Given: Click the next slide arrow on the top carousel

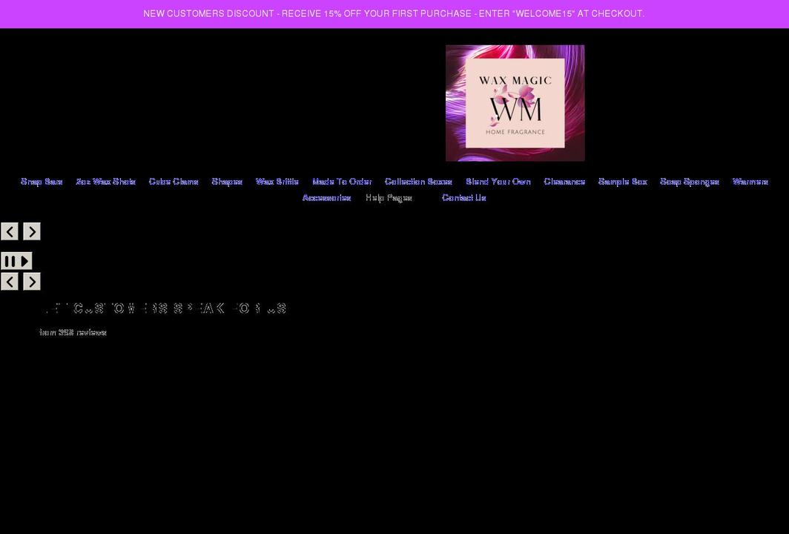Looking at the screenshot, I should [31, 231].
